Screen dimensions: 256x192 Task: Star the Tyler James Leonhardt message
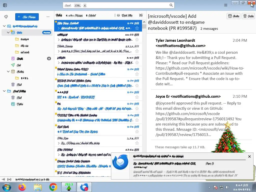[x=137, y=28]
